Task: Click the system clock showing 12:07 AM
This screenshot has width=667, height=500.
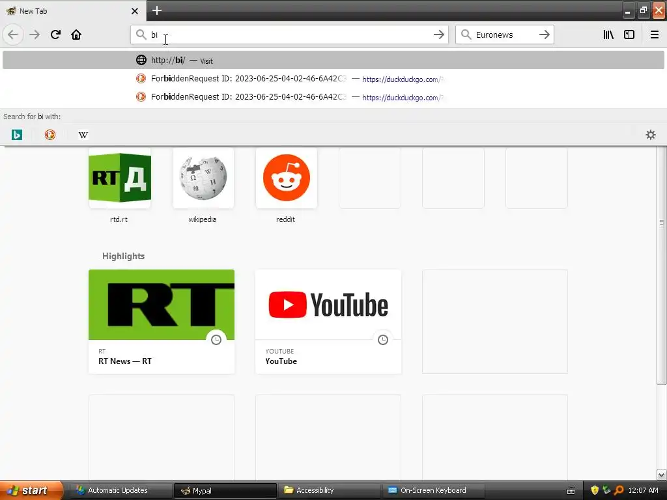Action: 643,490
